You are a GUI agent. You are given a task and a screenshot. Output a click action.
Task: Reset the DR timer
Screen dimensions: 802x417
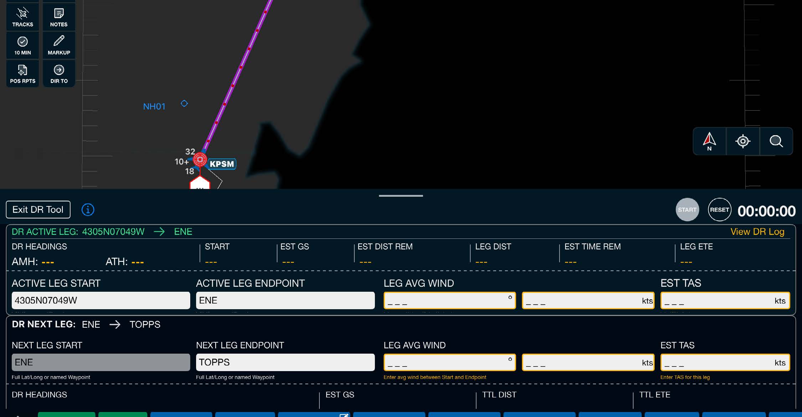pyautogui.click(x=719, y=210)
